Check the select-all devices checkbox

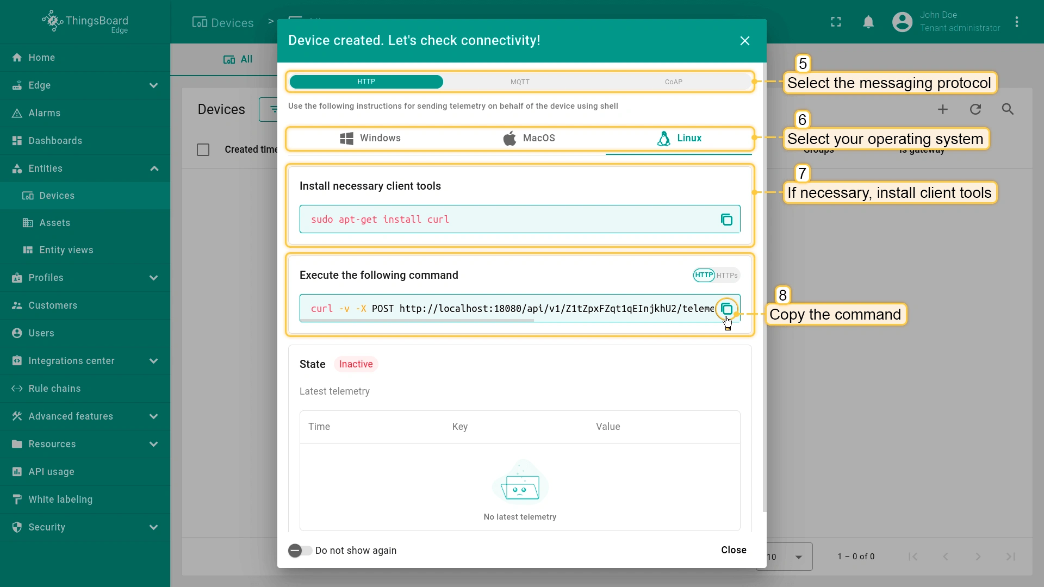203,149
